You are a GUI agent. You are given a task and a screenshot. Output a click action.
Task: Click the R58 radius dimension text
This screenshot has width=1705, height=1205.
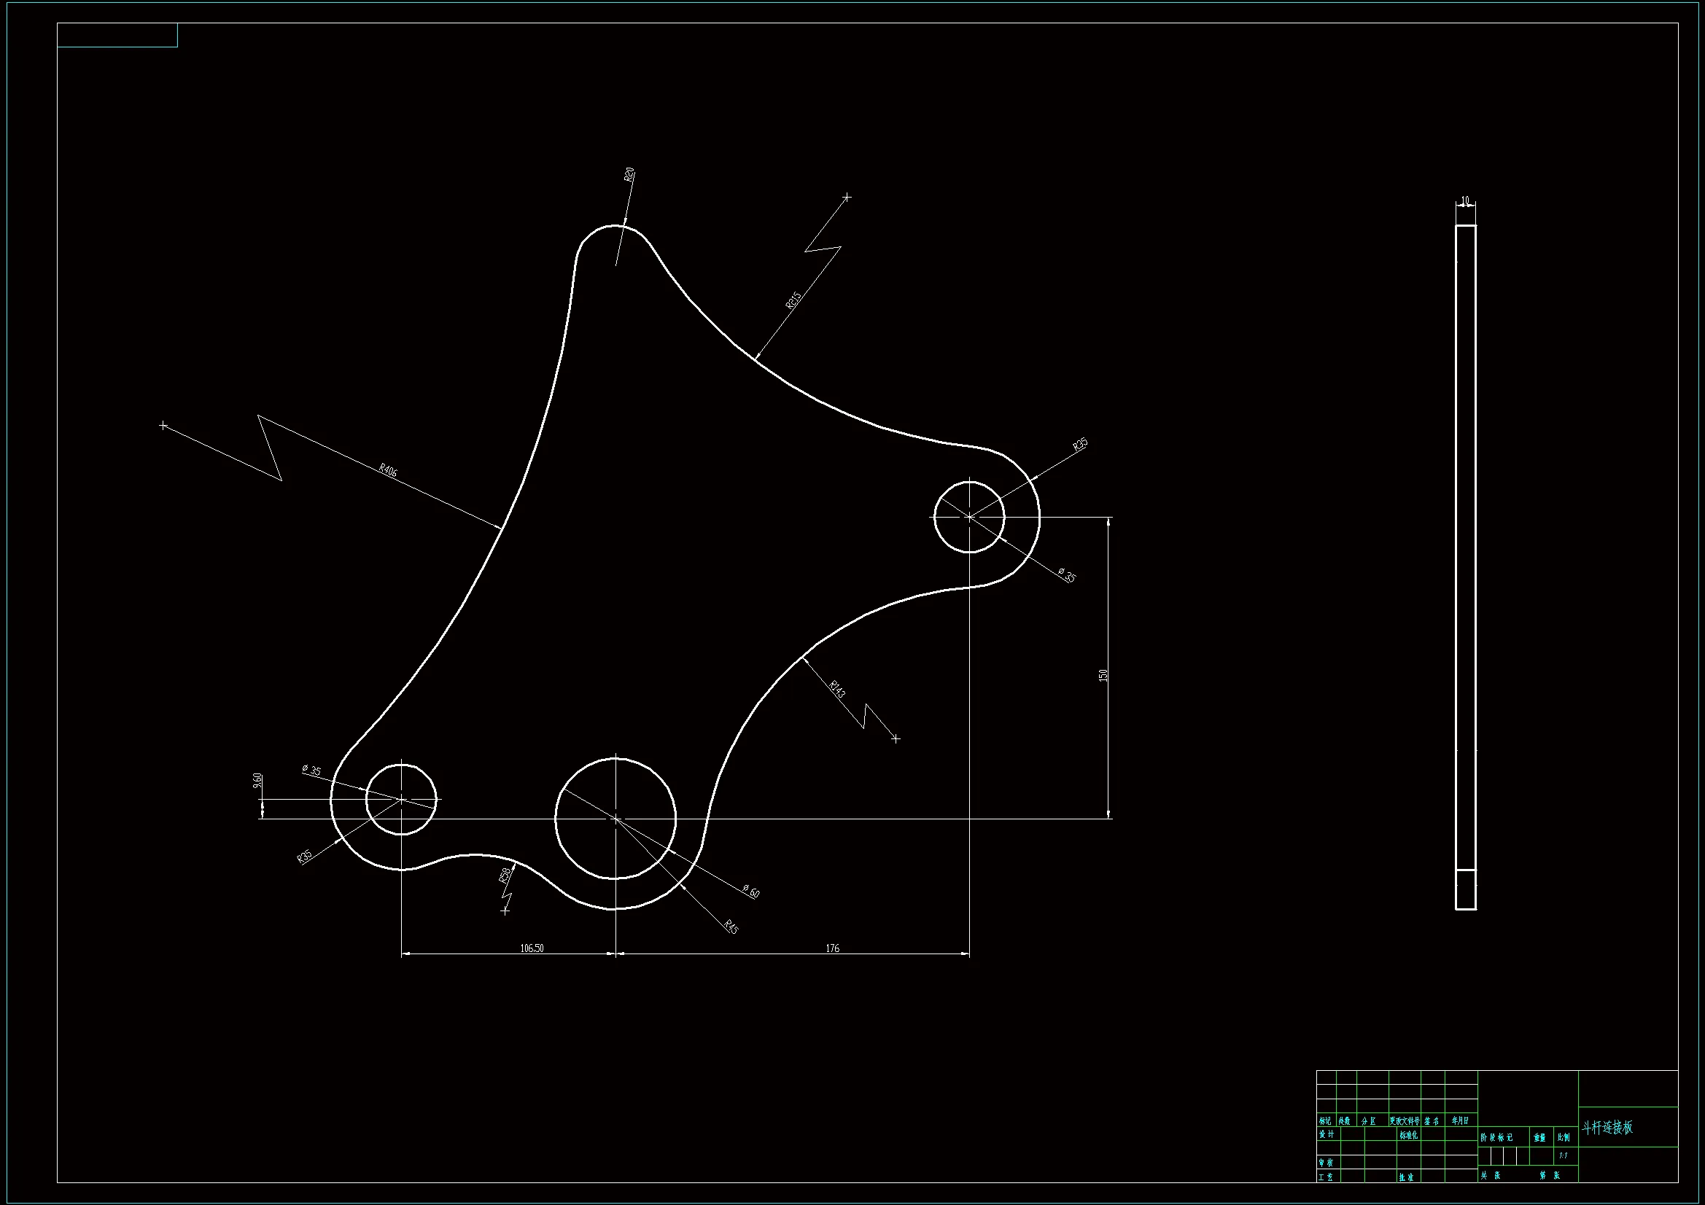pos(506,876)
